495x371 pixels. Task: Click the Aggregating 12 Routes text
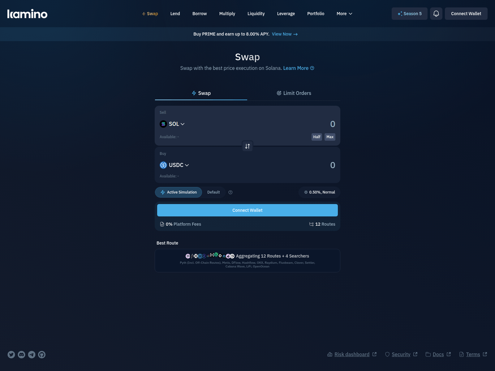tap(272, 256)
